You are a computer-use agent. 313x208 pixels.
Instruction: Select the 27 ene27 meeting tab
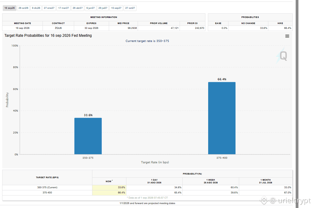click(x=49, y=8)
